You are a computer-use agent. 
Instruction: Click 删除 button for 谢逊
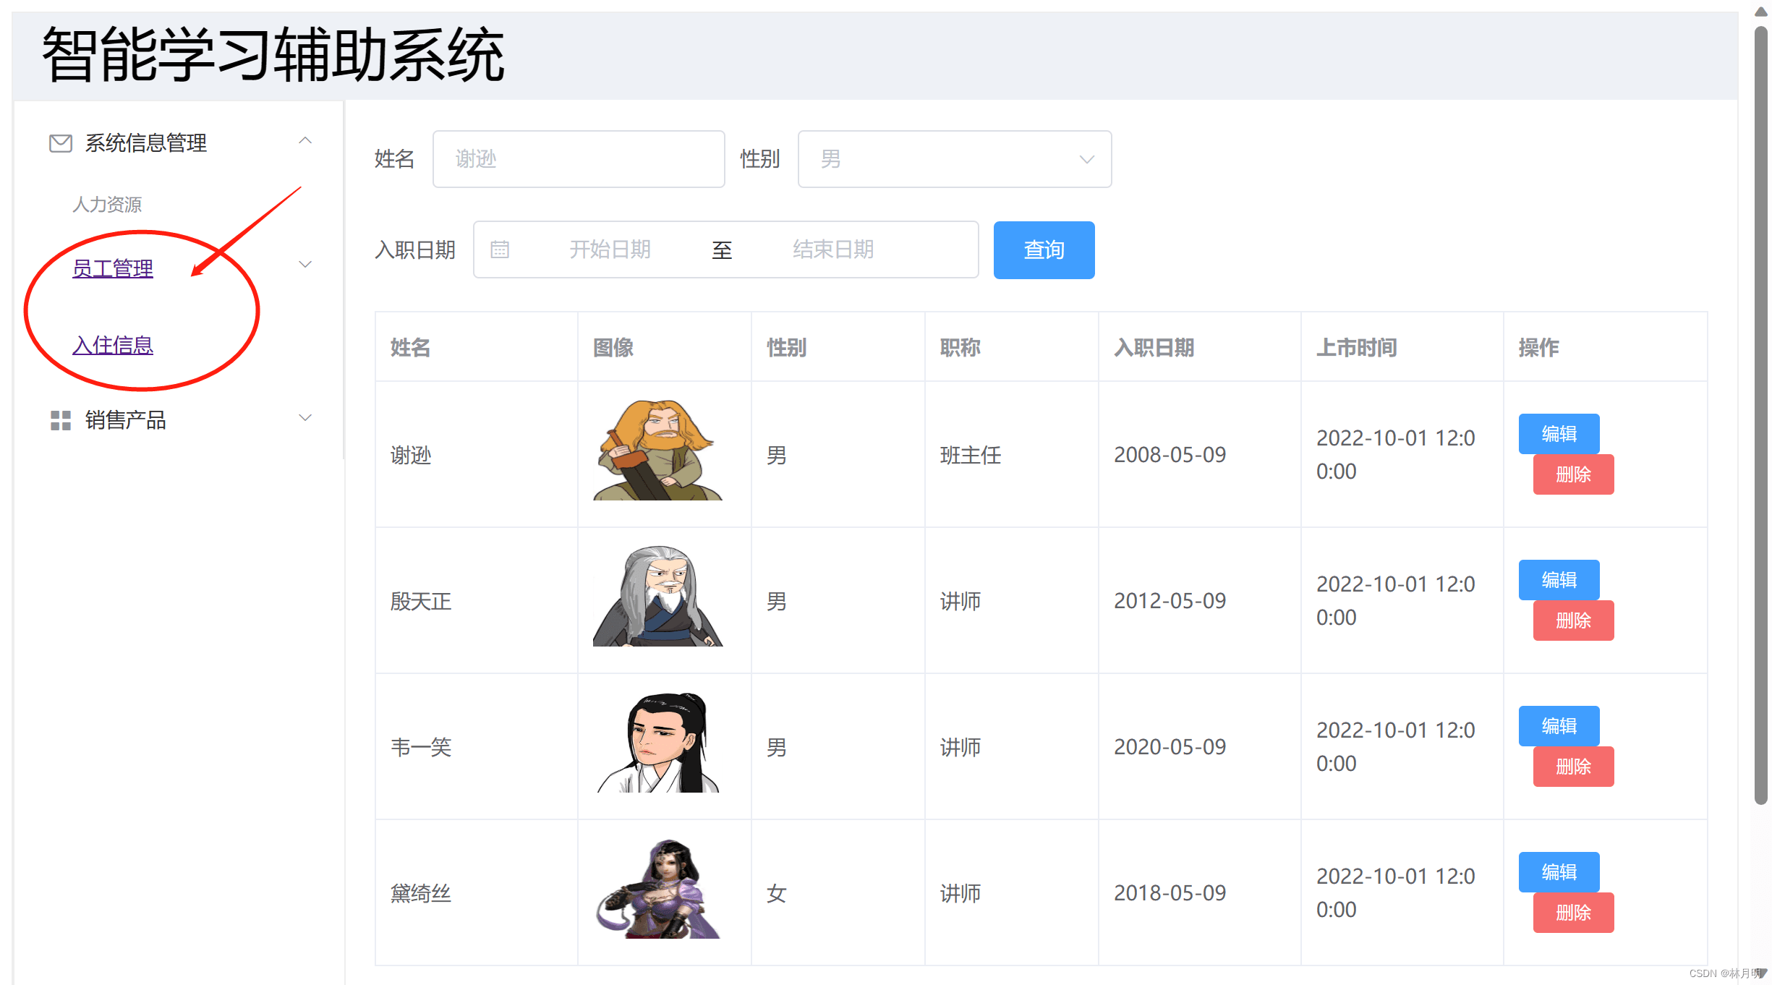pyautogui.click(x=1573, y=474)
